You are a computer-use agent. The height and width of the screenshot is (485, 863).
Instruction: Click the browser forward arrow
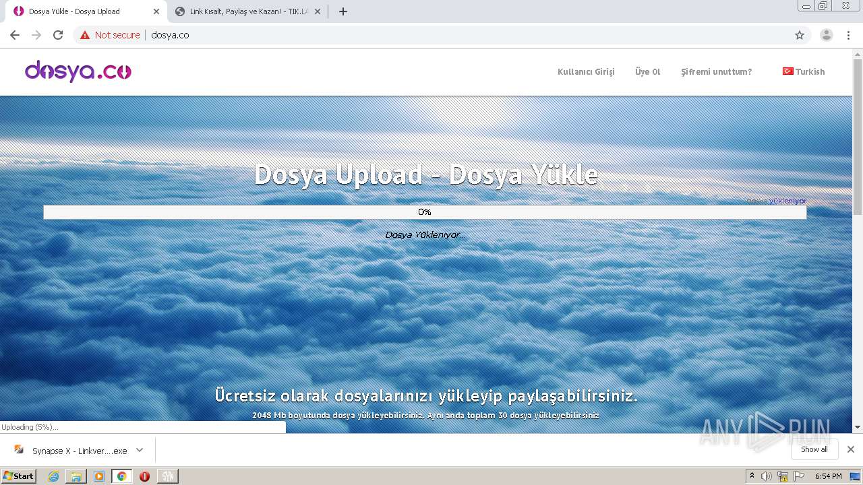36,35
